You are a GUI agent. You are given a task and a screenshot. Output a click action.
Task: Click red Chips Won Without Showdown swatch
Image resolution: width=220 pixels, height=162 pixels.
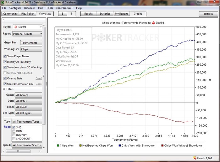click(162, 145)
